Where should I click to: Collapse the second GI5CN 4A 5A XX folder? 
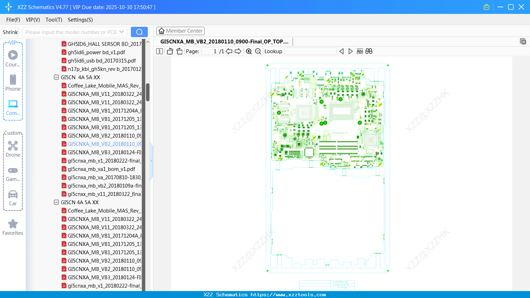tap(56, 202)
